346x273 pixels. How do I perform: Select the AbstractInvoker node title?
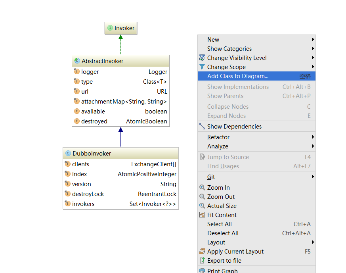pos(102,61)
